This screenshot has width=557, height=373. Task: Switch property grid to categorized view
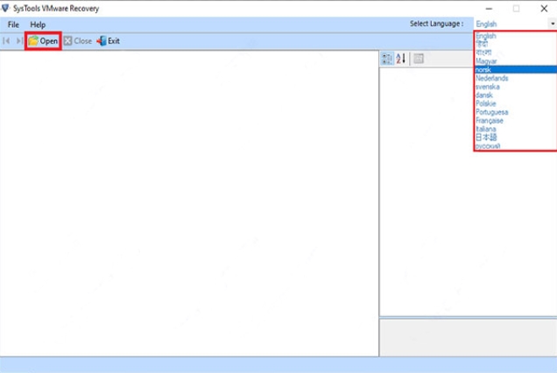click(387, 59)
